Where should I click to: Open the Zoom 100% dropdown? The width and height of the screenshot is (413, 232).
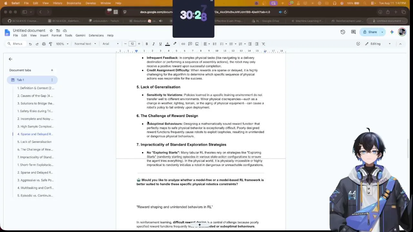[x=62, y=44]
